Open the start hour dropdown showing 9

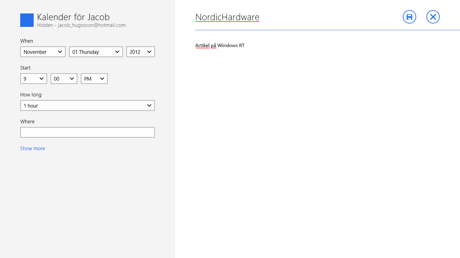[x=33, y=79]
